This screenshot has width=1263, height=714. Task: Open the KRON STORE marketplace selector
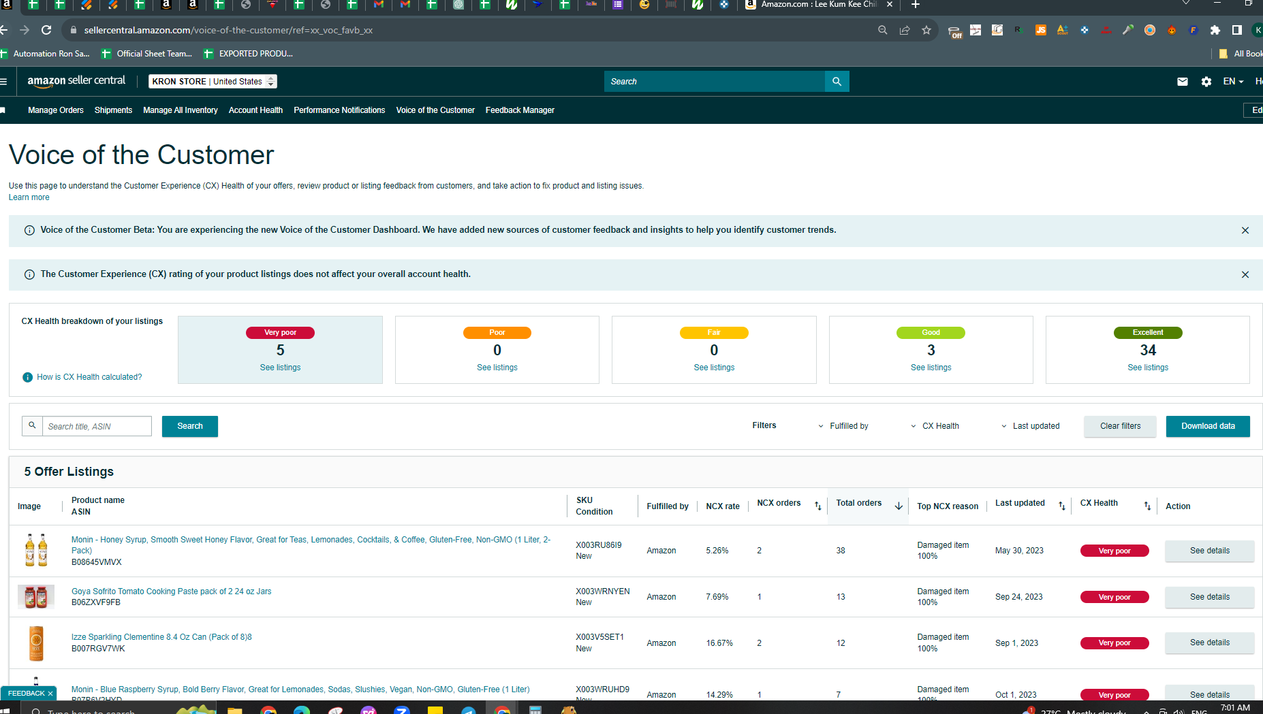(213, 81)
